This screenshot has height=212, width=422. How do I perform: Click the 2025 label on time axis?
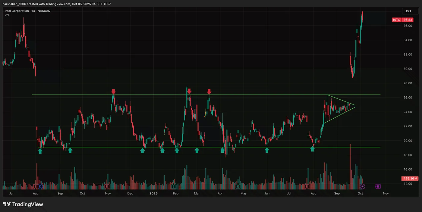(154, 193)
